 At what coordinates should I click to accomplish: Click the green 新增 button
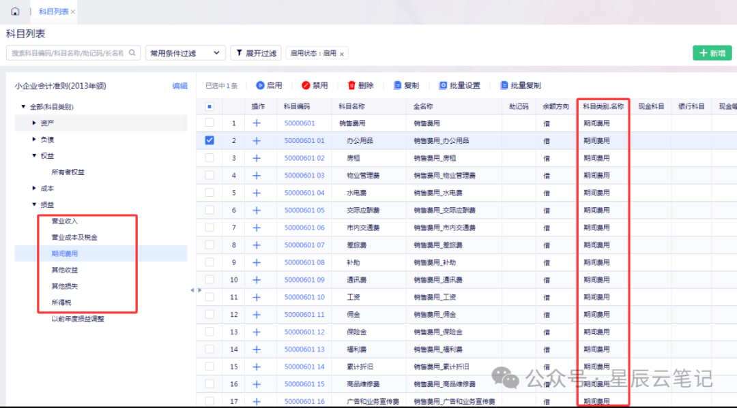point(712,53)
